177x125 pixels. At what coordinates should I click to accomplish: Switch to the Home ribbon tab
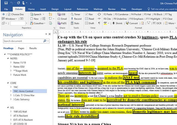pos(31,9)
